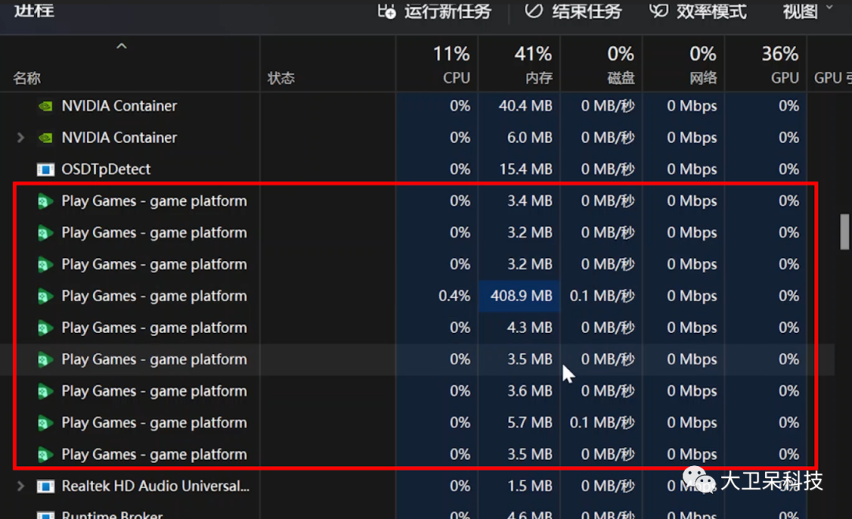The width and height of the screenshot is (852, 519).
Task: Sort processes by Network column
Action: pyautogui.click(x=683, y=64)
